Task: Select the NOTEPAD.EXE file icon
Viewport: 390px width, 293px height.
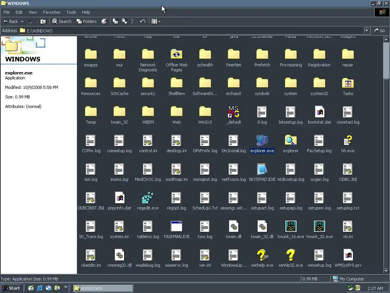Action: coord(262,169)
